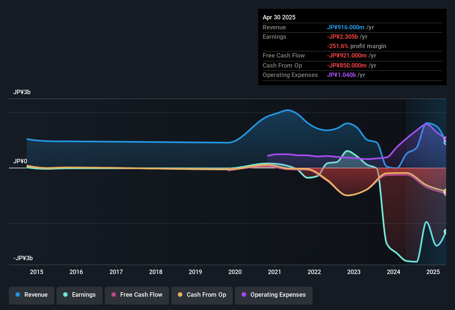Screen dimensions: 455x310
Task: Click the JP¥0 y-axis label
Action: (20, 161)
